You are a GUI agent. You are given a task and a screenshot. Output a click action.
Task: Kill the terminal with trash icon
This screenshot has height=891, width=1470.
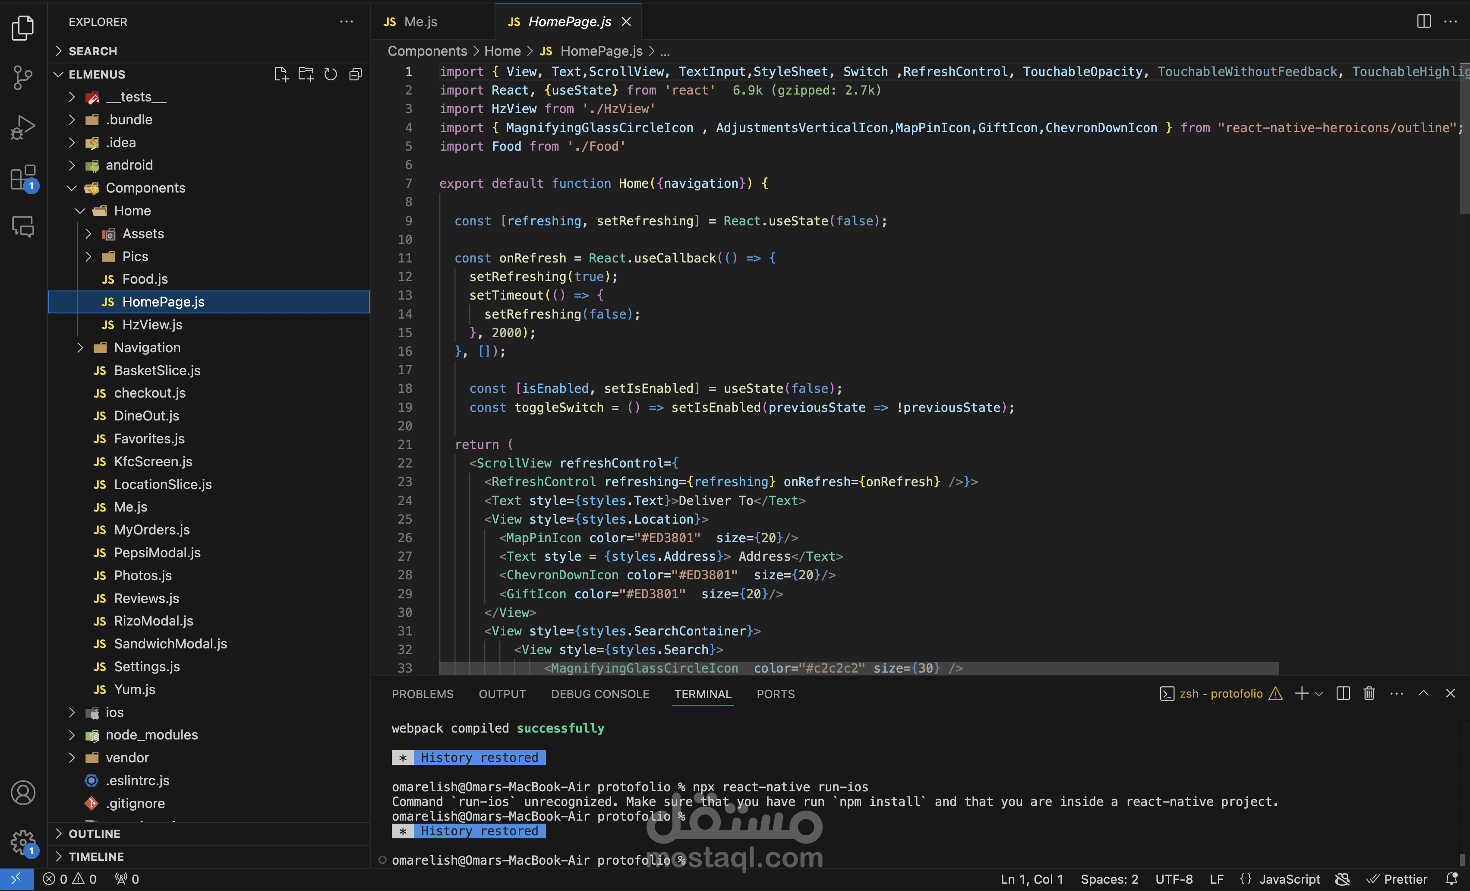tap(1369, 693)
